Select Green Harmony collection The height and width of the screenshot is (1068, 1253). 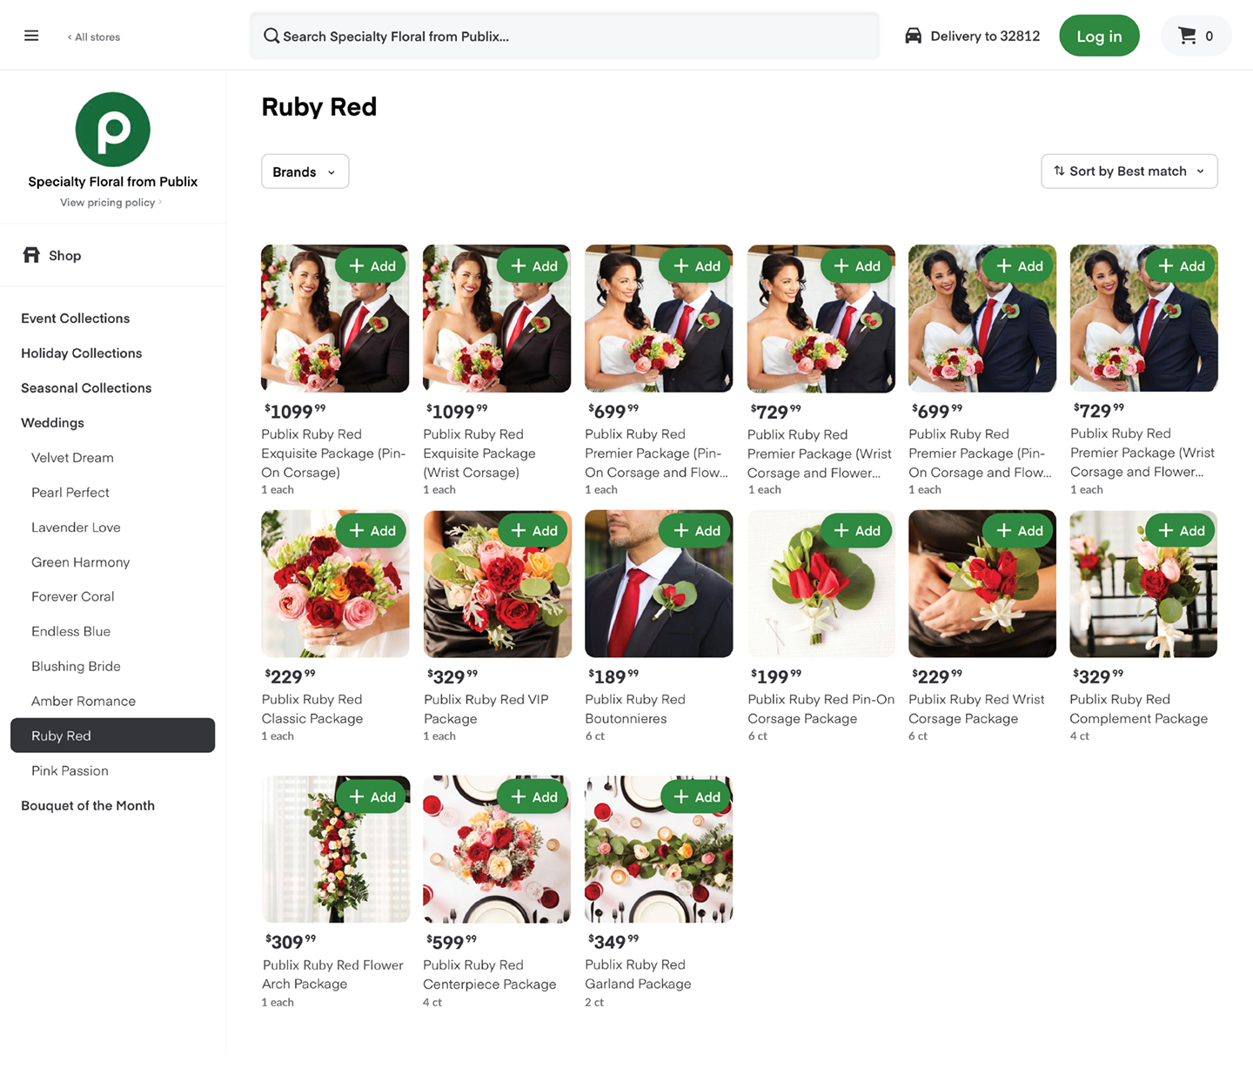pyautogui.click(x=80, y=562)
